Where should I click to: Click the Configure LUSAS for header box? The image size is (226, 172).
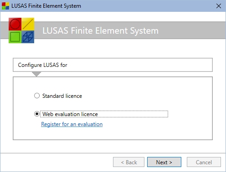[113, 65]
